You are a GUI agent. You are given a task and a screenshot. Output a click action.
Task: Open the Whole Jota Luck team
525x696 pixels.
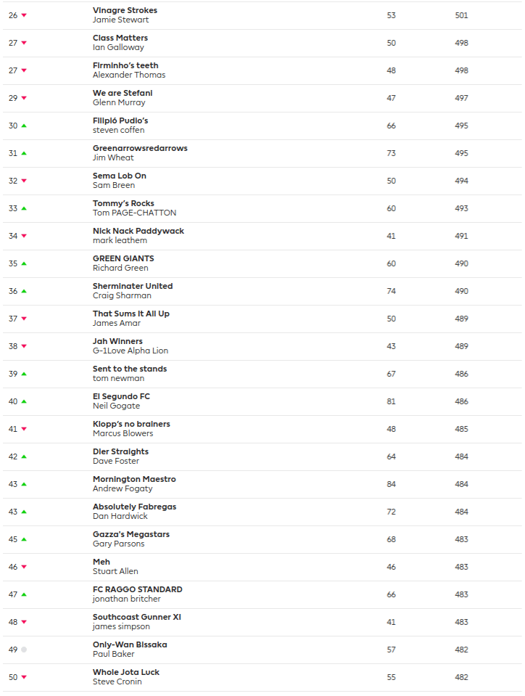tap(126, 672)
